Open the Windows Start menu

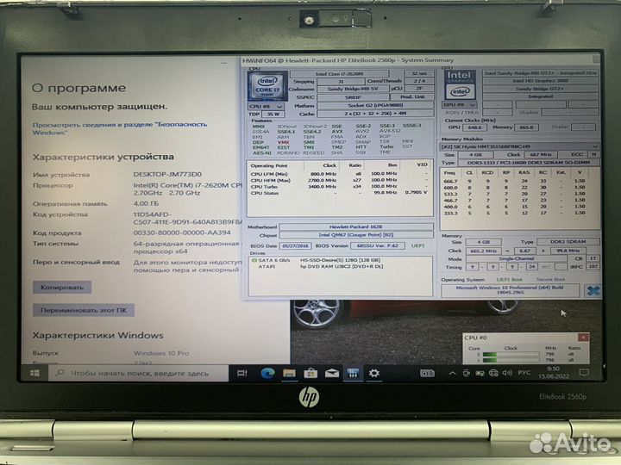tap(34, 373)
